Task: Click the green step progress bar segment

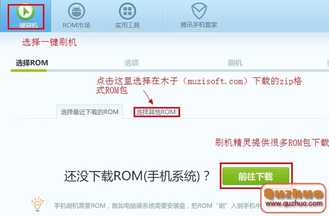Action: coord(29,71)
